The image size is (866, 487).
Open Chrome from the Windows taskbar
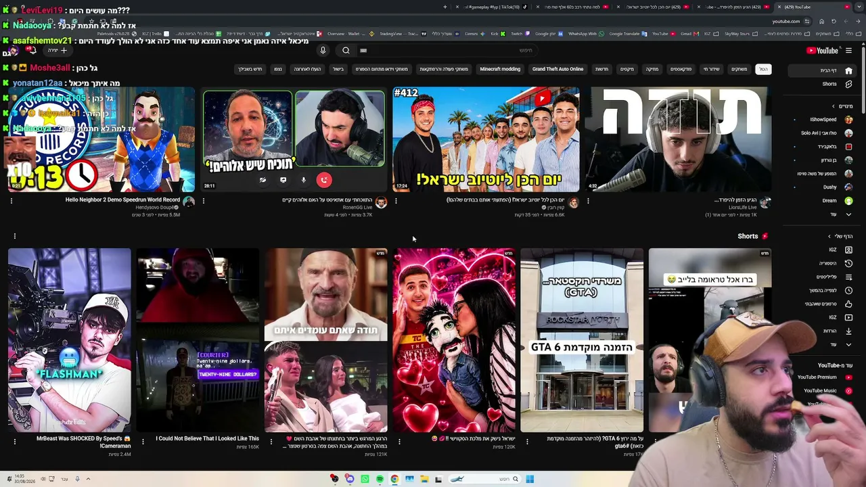tap(394, 480)
